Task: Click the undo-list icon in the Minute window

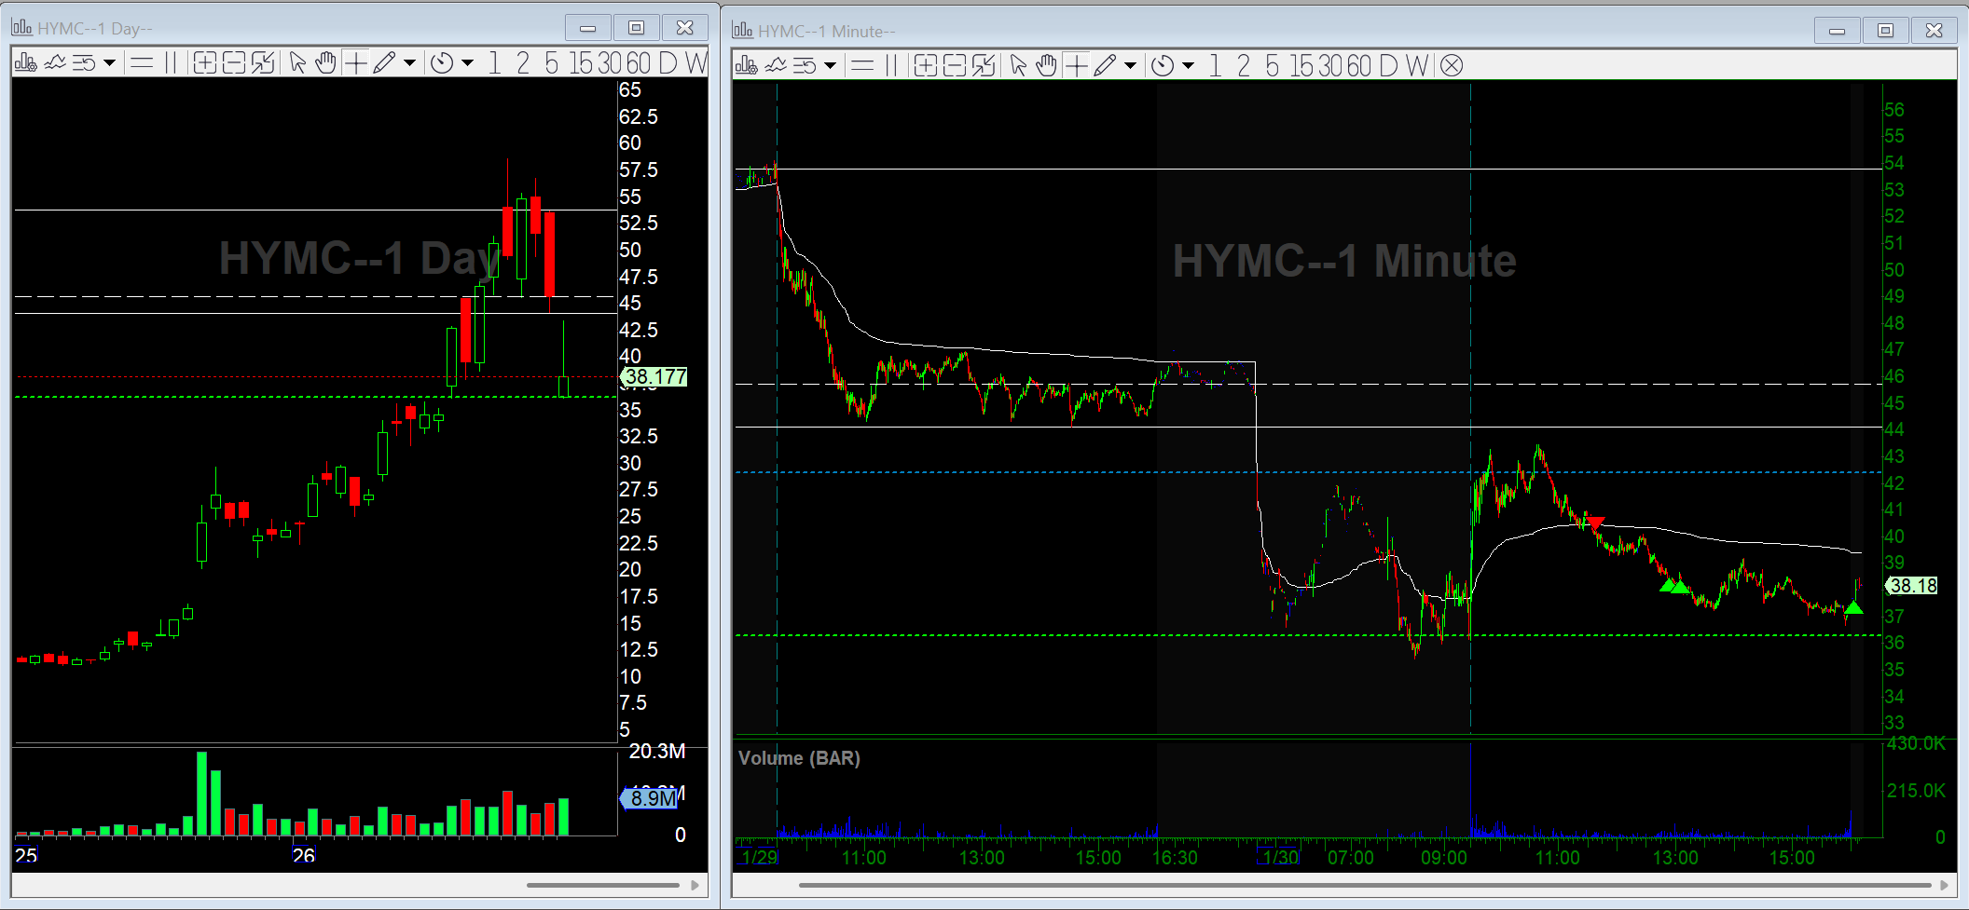Action: (x=805, y=65)
